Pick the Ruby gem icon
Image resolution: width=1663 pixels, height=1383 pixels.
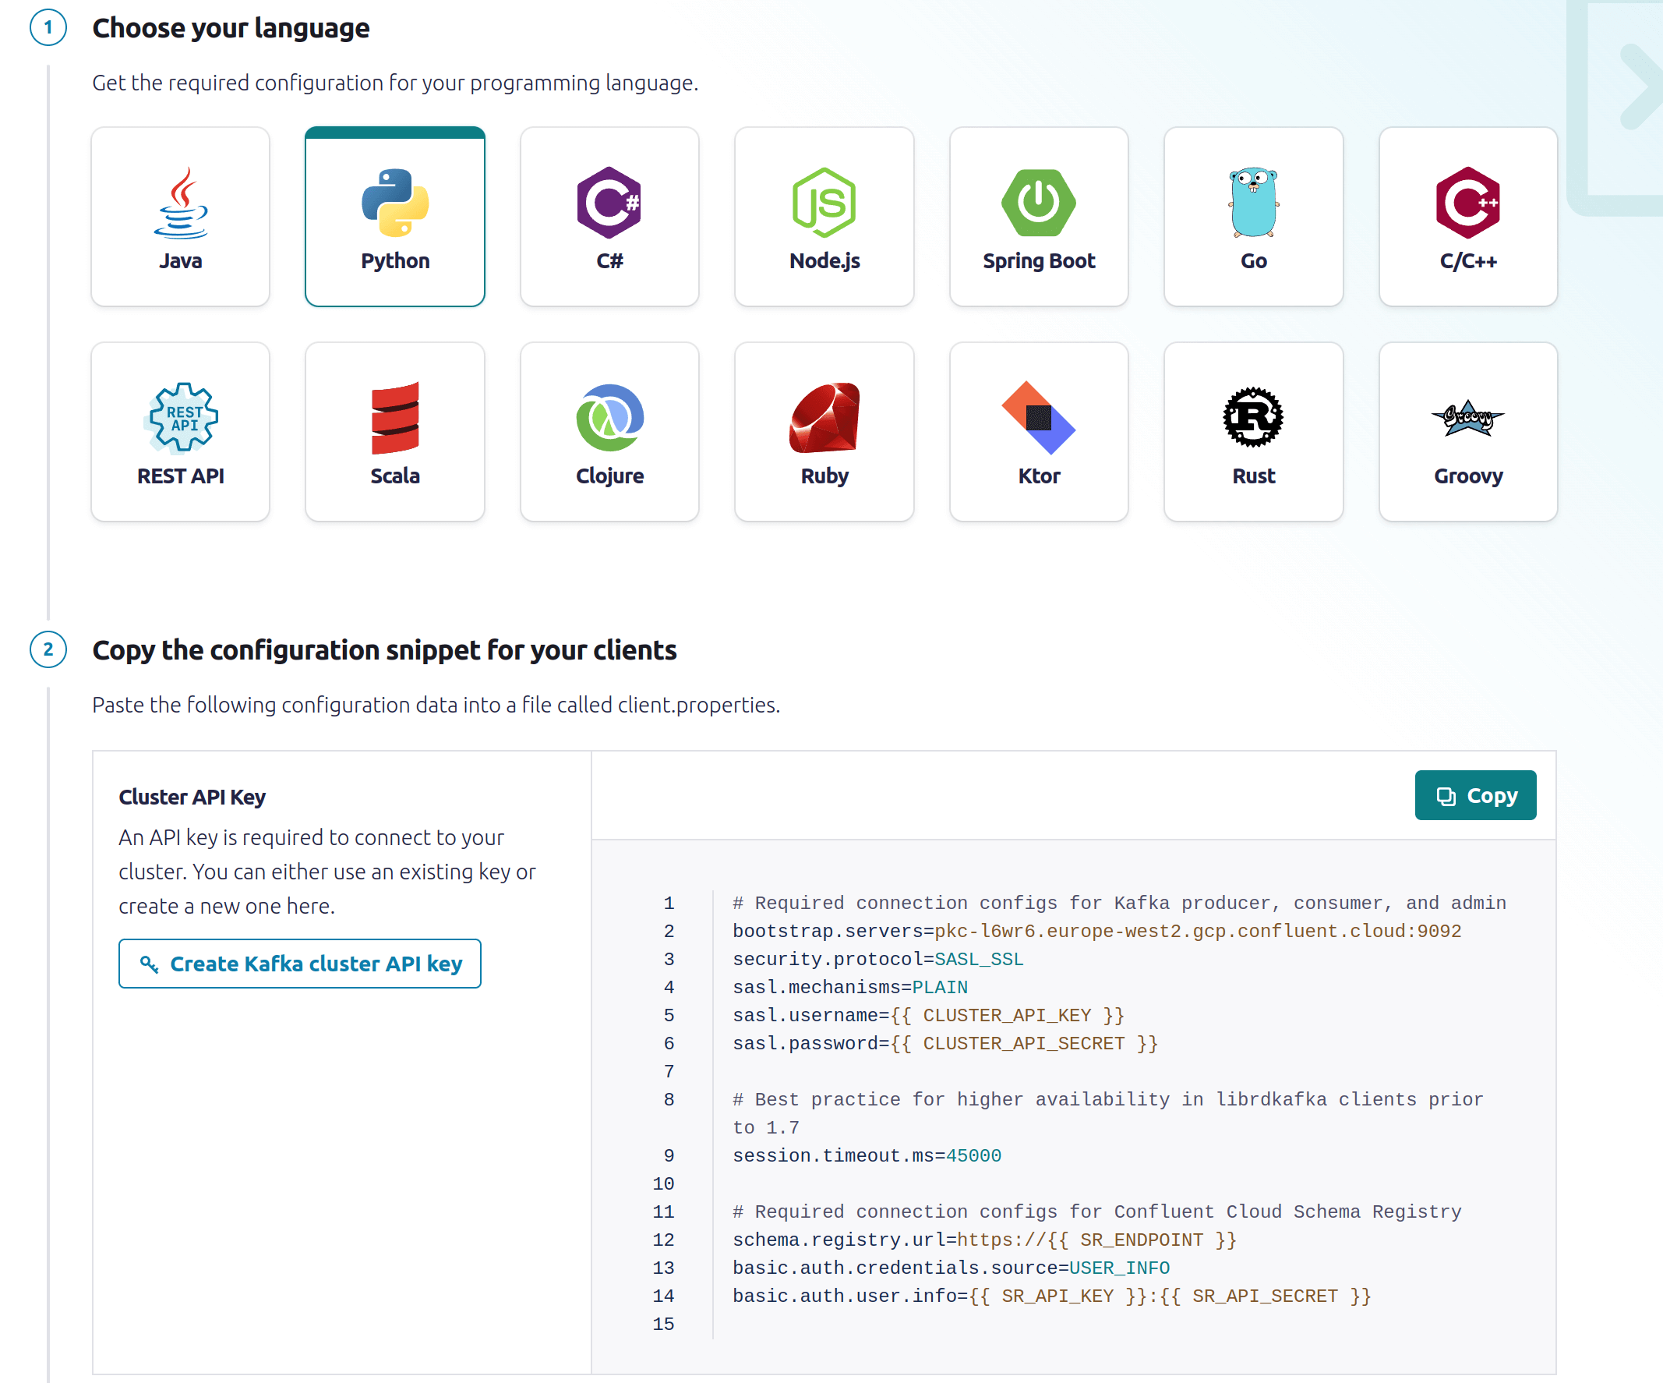coord(824,417)
